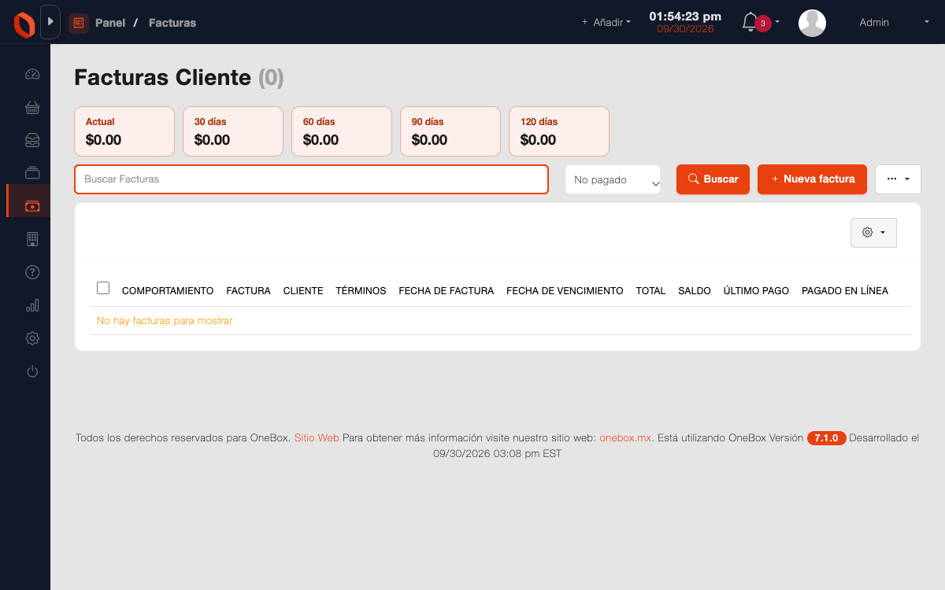Open the Añadir dropdown menu

pyautogui.click(x=606, y=23)
